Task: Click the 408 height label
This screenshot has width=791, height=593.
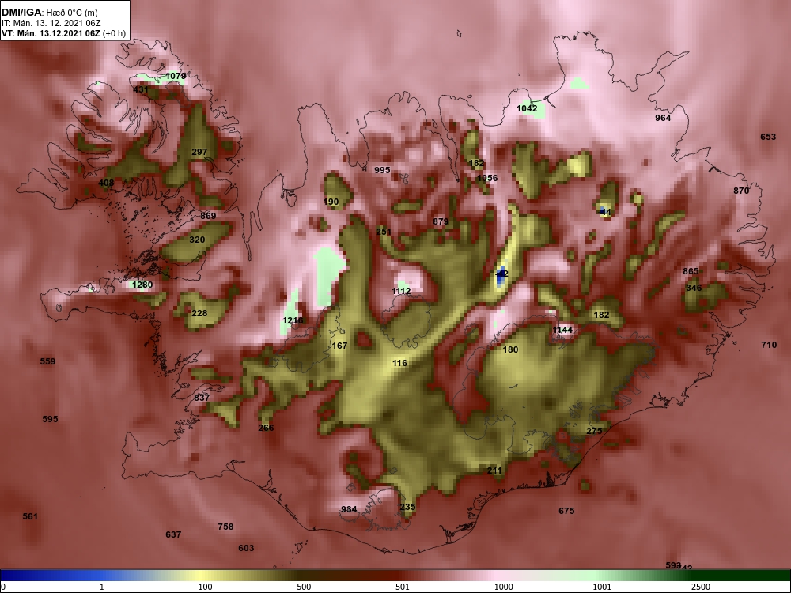Action: (x=106, y=183)
